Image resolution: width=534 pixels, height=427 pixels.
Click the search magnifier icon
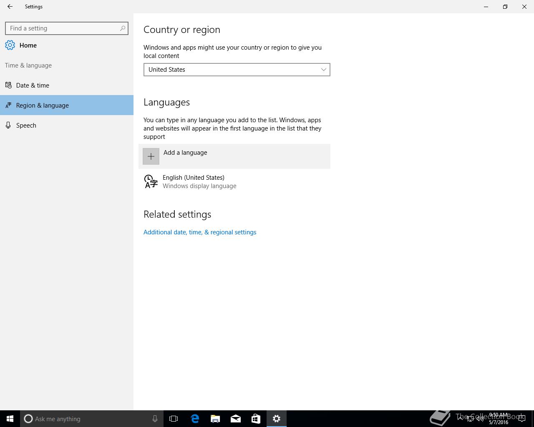123,28
